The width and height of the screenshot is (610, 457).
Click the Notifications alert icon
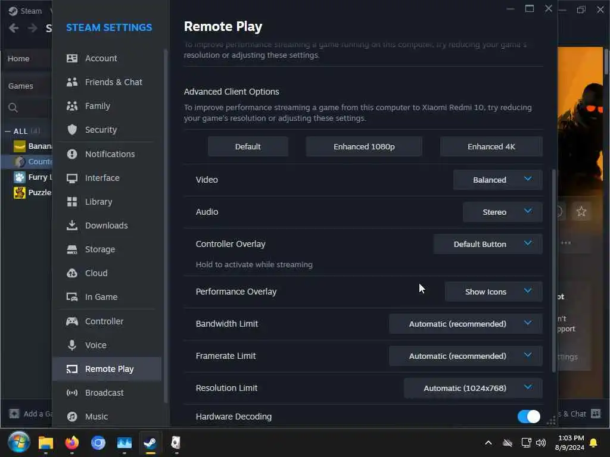(72, 154)
